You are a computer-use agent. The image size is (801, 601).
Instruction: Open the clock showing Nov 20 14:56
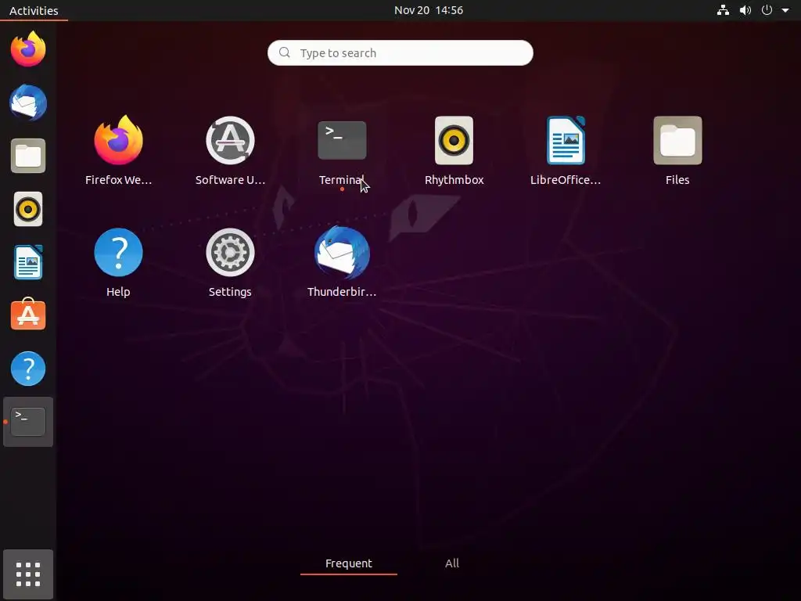pos(429,10)
